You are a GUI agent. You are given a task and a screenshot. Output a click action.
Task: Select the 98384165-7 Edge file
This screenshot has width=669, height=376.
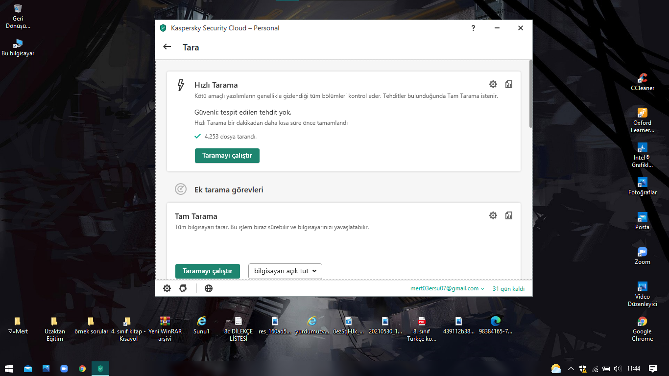[x=496, y=325]
